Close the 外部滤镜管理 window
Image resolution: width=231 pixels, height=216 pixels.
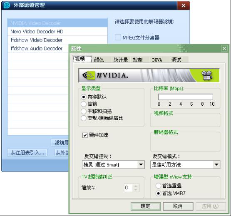pos(184,5)
